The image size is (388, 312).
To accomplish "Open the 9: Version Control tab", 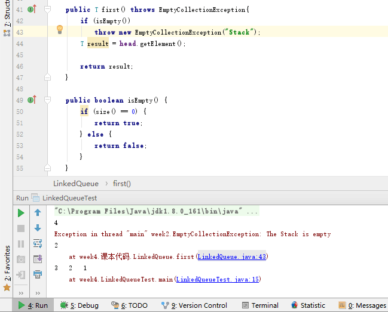I will (x=194, y=305).
